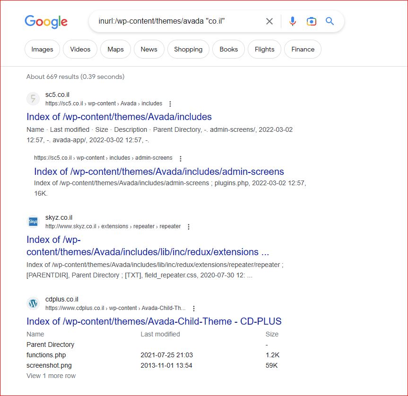Switch to the Maps tab
The width and height of the screenshot is (408, 396).
(x=115, y=49)
